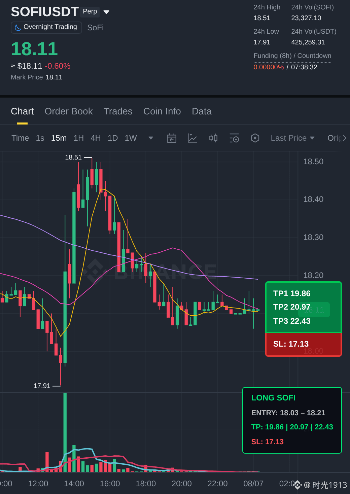This screenshot has height=494, width=350.
Task: Tap the 18.50 price axis label
Action: [313, 162]
